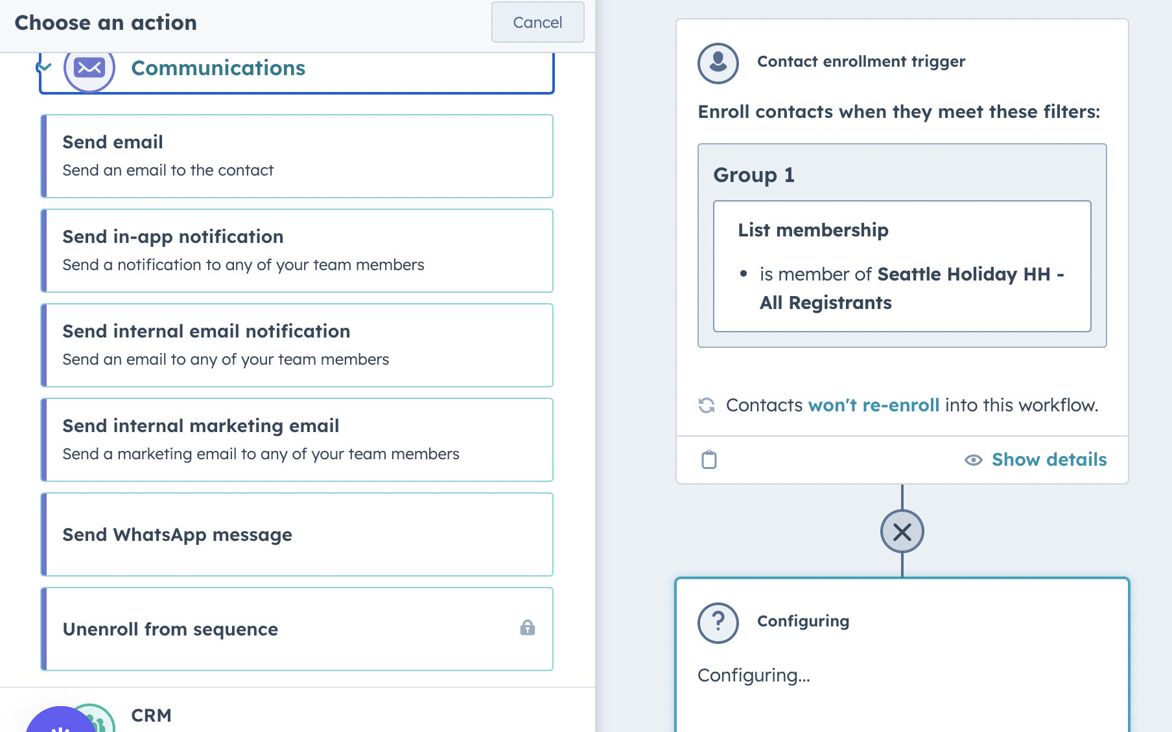Click the contact enrollment trigger person icon
This screenshot has height=732, width=1172.
click(718, 63)
